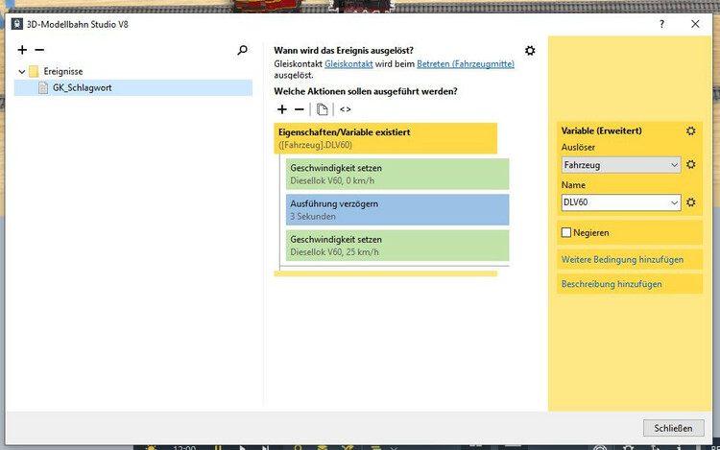
Task: Click the help question mark in title bar
Action: coord(661,24)
